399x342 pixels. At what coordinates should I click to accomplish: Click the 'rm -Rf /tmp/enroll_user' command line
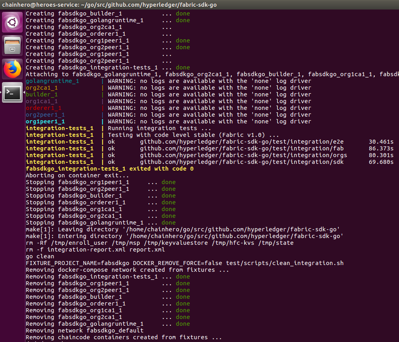click(x=160, y=243)
